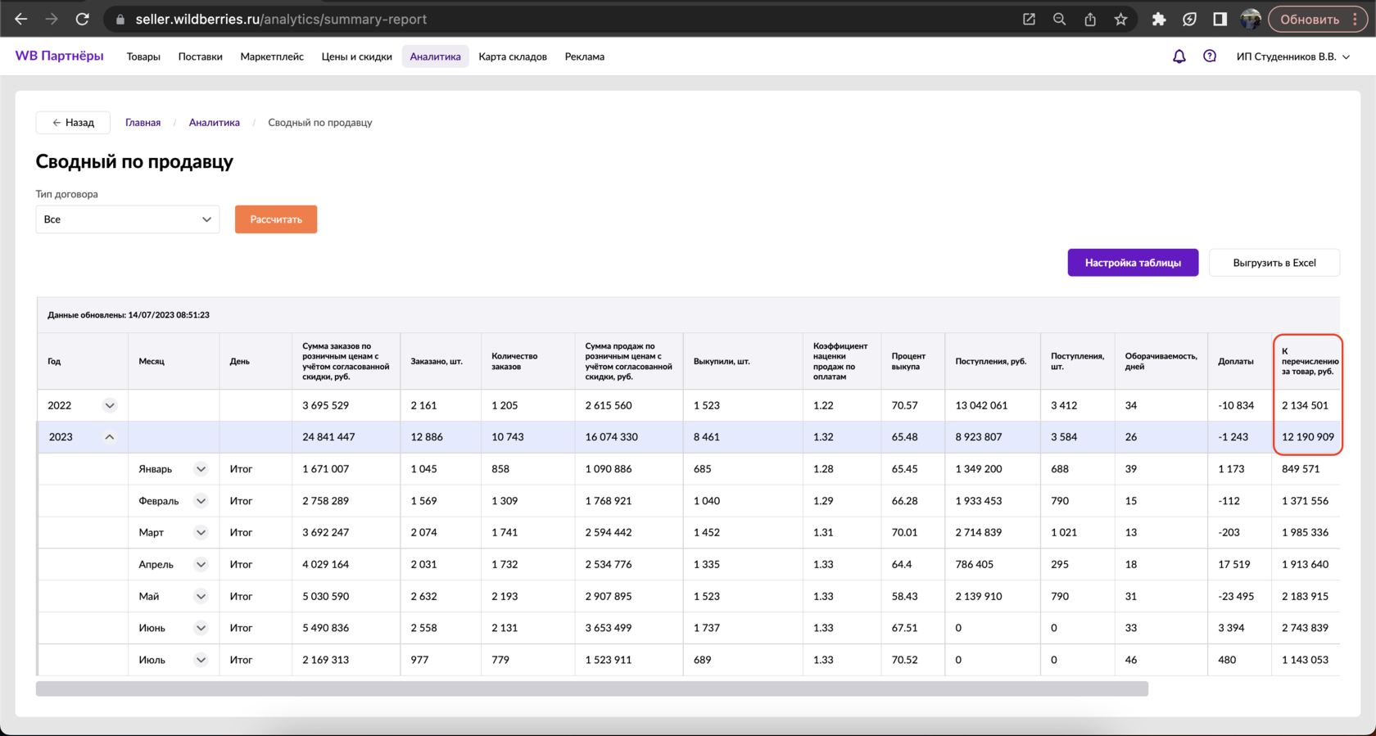Click the horizontal table scrollbar
This screenshot has width=1376, height=736.
click(591, 689)
